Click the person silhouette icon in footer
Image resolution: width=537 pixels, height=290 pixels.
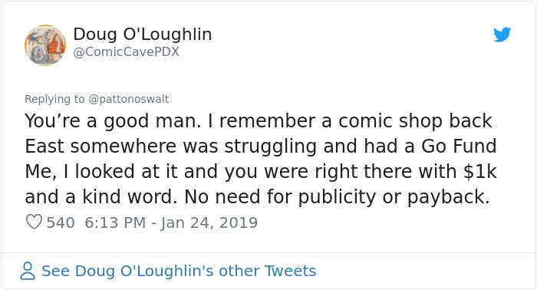tap(28, 271)
